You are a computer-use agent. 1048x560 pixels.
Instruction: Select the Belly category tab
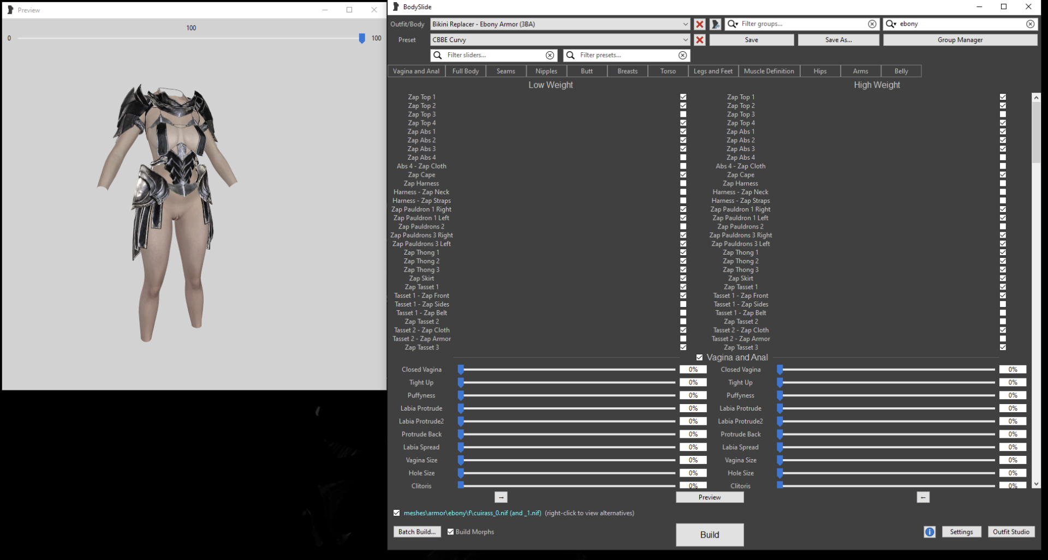coord(901,71)
